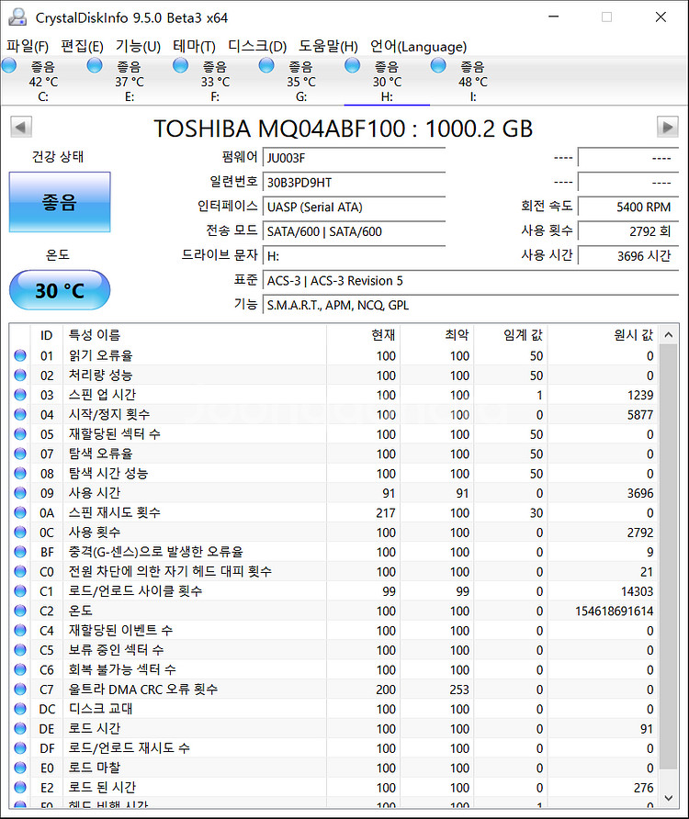This screenshot has height=819, width=689.
Task: Click the disk title TOSHIBA MQ04ABF100
Action: point(343,129)
